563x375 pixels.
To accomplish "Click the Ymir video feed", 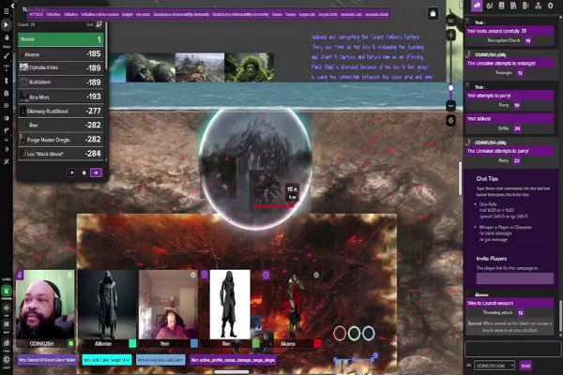I will click(x=168, y=305).
